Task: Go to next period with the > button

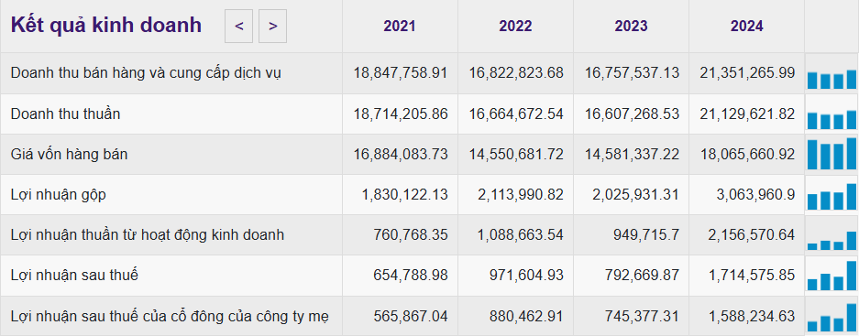Action: tap(273, 26)
